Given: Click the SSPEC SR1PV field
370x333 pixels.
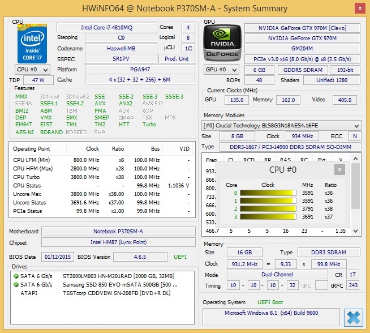Looking at the screenshot, I should tap(121, 58).
